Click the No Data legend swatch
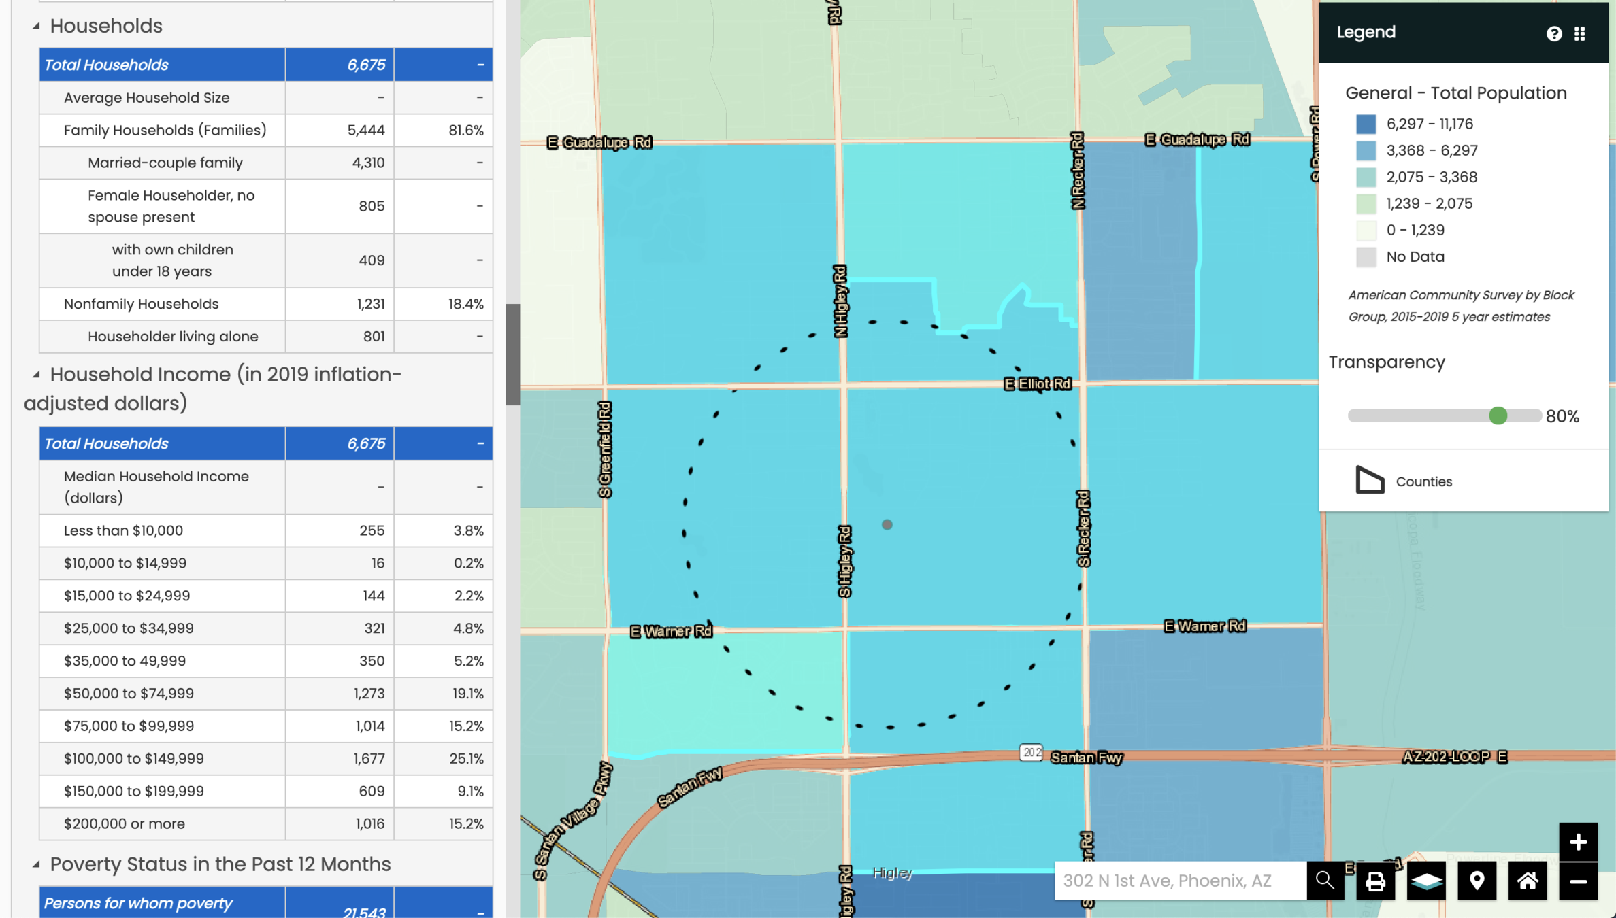This screenshot has width=1616, height=918. (x=1366, y=256)
